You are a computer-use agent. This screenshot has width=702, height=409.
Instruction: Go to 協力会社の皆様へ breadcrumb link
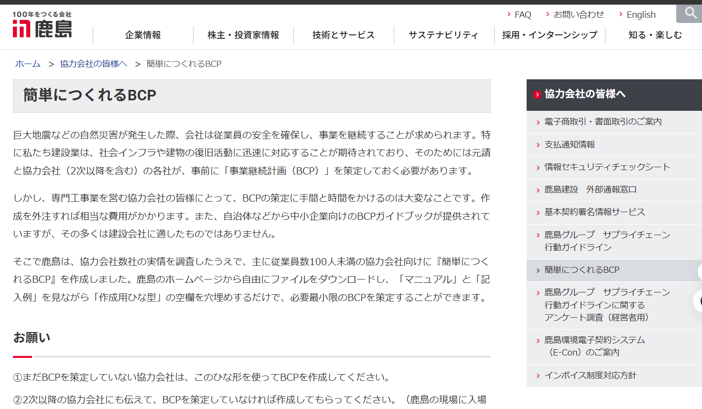click(94, 64)
